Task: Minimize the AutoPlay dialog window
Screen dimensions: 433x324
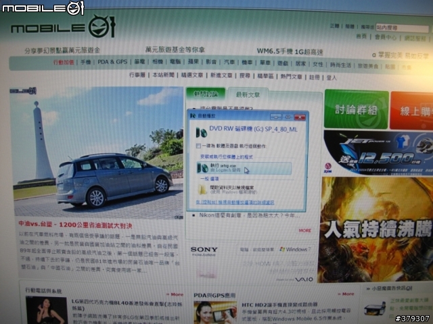Action: [x=276, y=117]
